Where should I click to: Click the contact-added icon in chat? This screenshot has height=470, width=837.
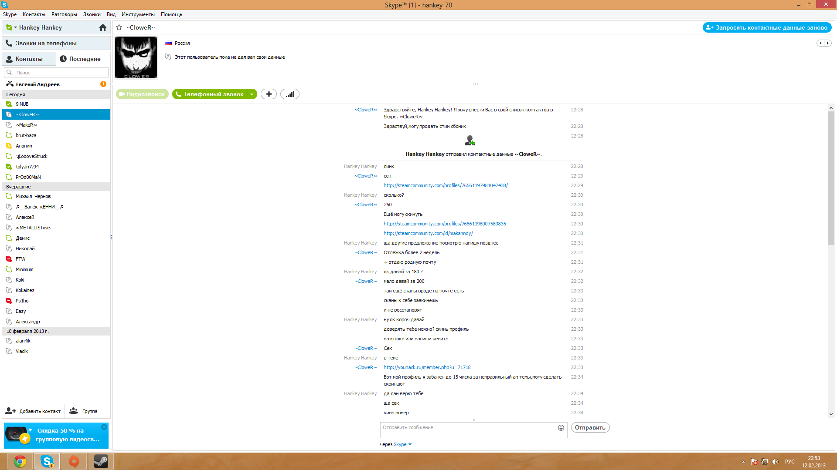470,141
